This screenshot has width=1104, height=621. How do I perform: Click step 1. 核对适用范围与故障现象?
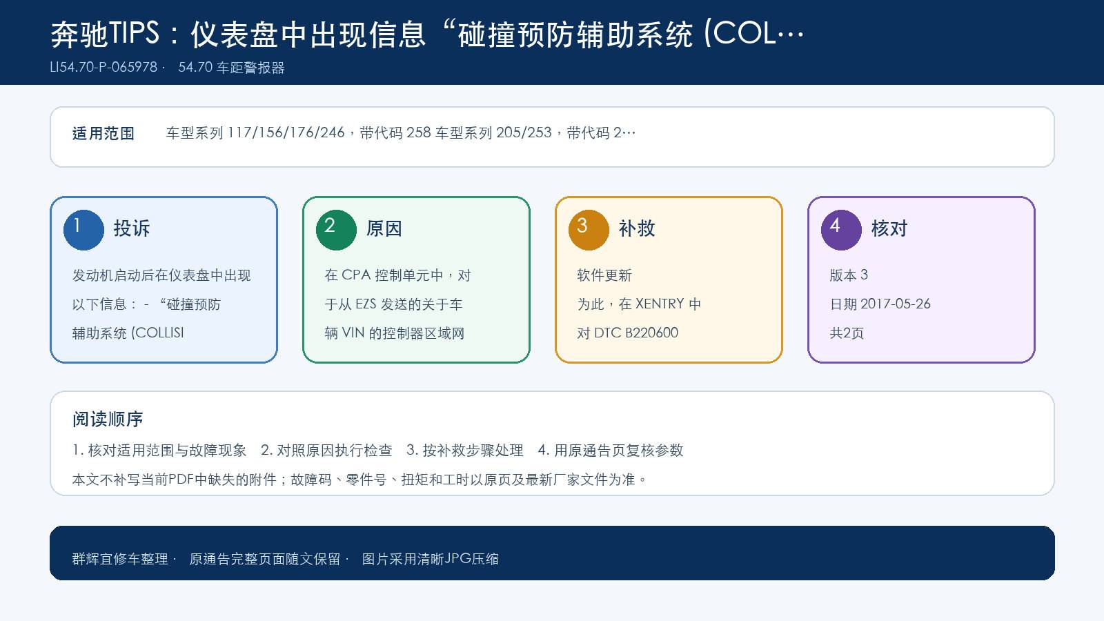(159, 451)
